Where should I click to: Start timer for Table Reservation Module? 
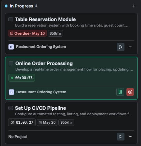(x=121, y=47)
